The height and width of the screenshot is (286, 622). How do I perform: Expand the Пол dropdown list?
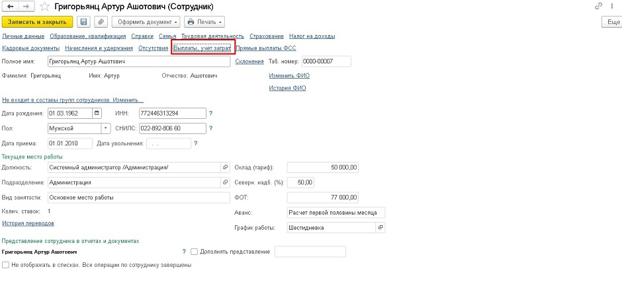[105, 128]
